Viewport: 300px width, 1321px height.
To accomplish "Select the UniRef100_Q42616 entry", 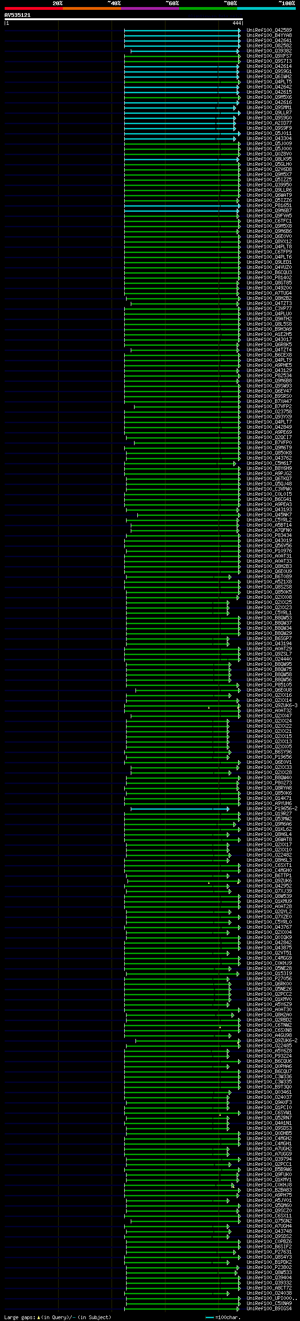I will (269, 103).
